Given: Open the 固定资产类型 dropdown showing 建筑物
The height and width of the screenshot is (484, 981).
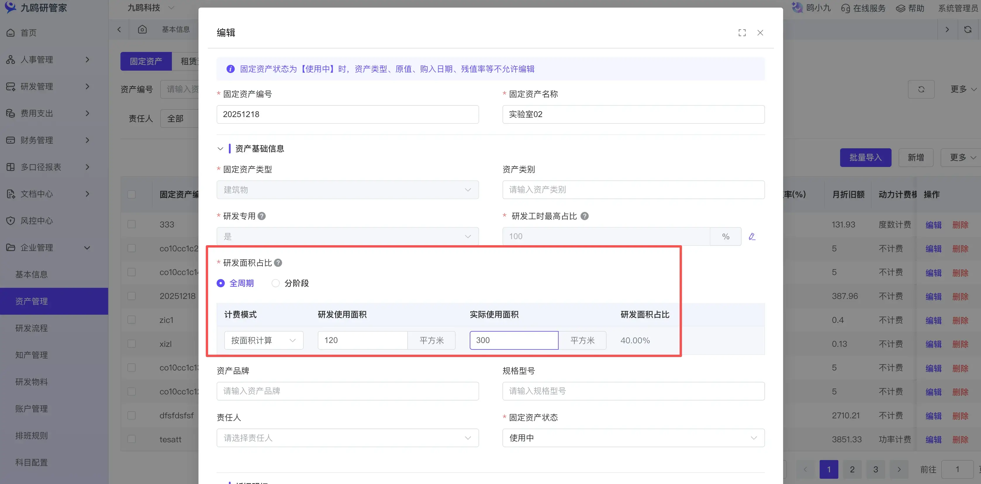Looking at the screenshot, I should 347,190.
